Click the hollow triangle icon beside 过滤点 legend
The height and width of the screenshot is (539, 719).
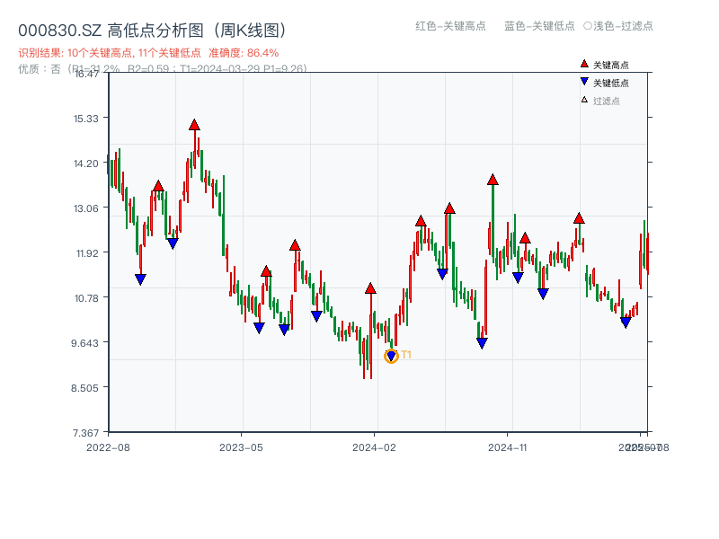click(x=584, y=100)
